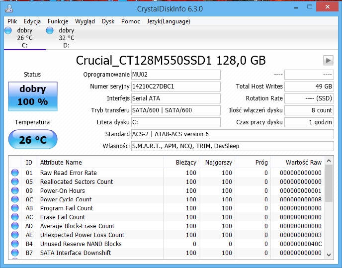Click the Próg column header
This screenshot has height=268, width=342.
tap(253, 163)
